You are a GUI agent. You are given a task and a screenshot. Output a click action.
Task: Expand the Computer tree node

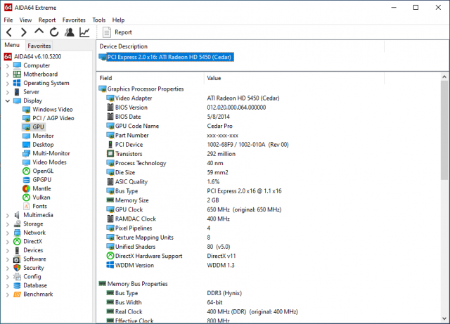8,66
